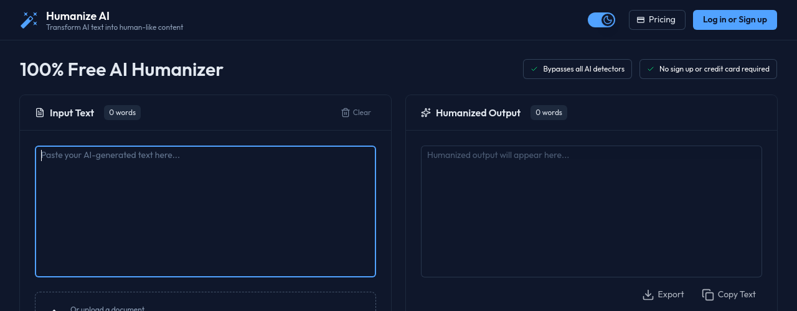797x311 pixels.
Task: Export the humanized output
Action: [x=663, y=294]
